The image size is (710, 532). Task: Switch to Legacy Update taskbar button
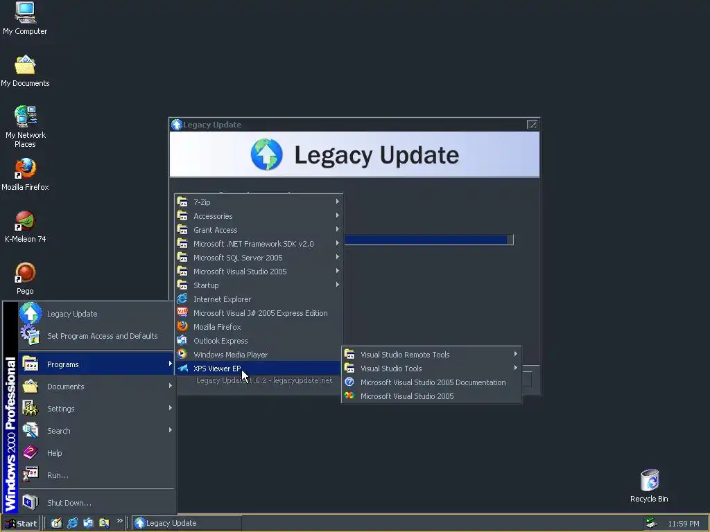coord(187,524)
